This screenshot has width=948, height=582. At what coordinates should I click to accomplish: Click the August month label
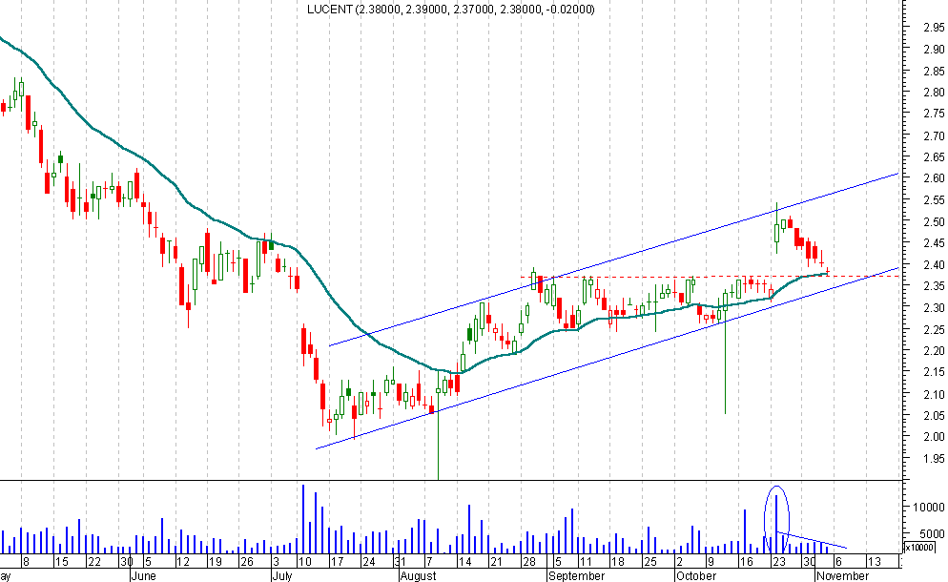418,575
